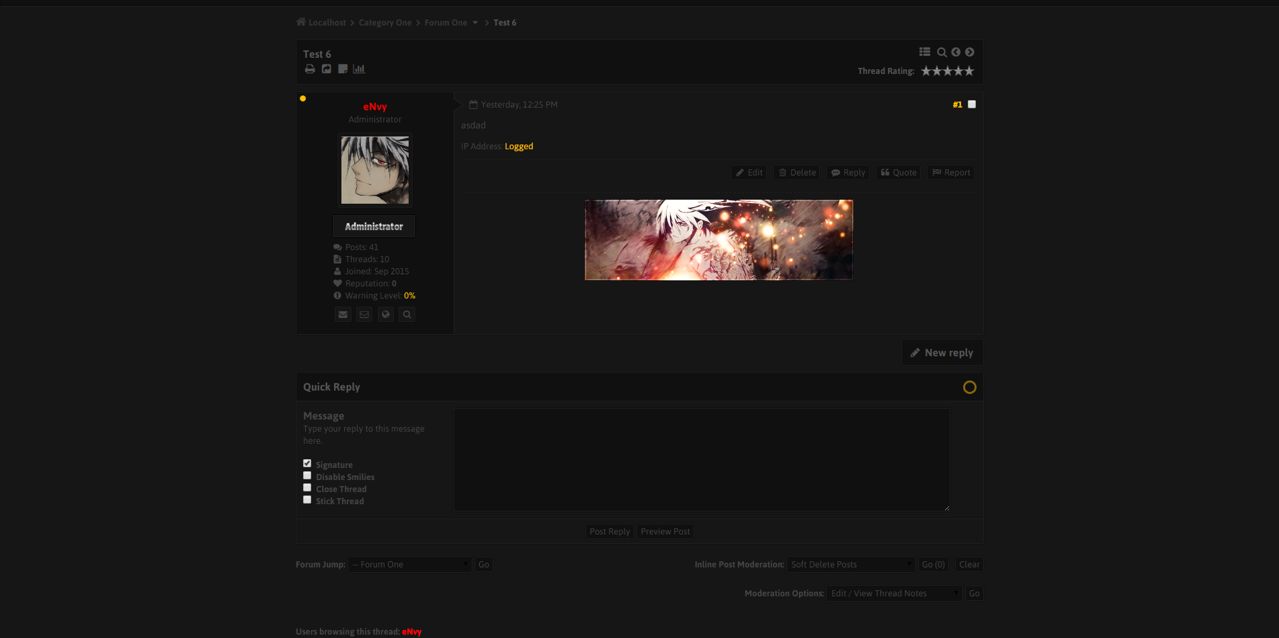Go to previous thread with left arrow
The height and width of the screenshot is (638, 1279).
pyautogui.click(x=956, y=52)
